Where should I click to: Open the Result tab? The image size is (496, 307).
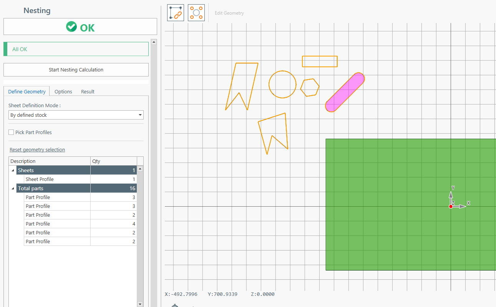point(88,91)
